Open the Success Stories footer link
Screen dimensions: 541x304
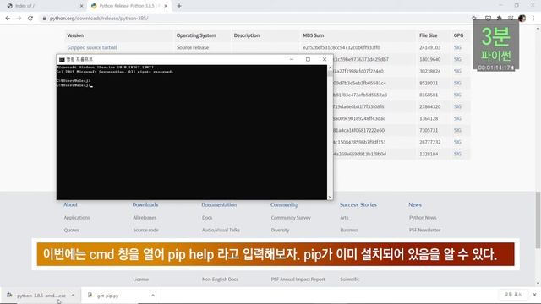(x=358, y=204)
